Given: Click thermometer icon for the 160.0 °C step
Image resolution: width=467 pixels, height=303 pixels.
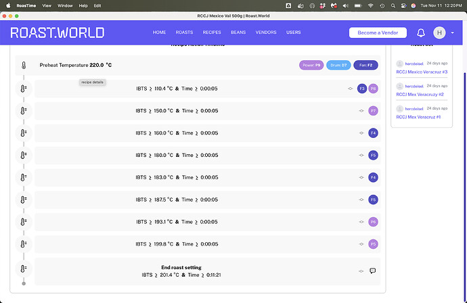Looking at the screenshot, I should point(24,133).
